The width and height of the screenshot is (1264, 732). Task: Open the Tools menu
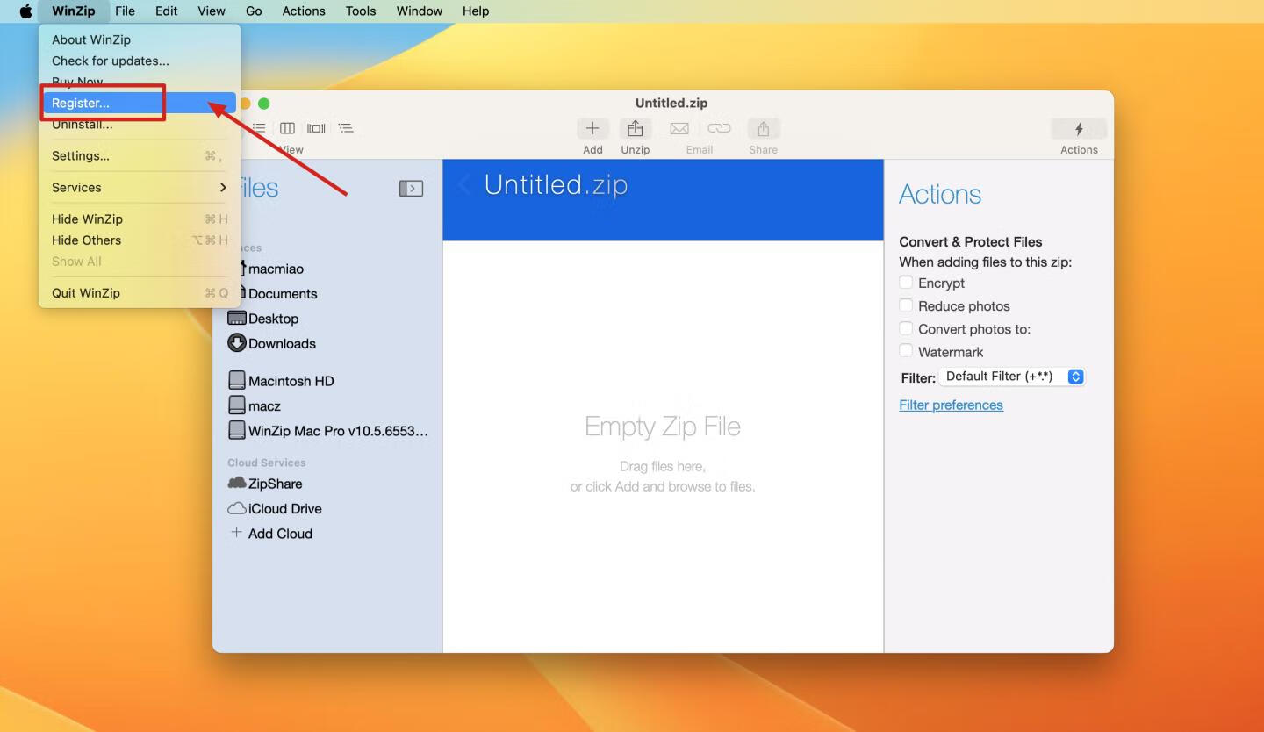[x=360, y=11]
